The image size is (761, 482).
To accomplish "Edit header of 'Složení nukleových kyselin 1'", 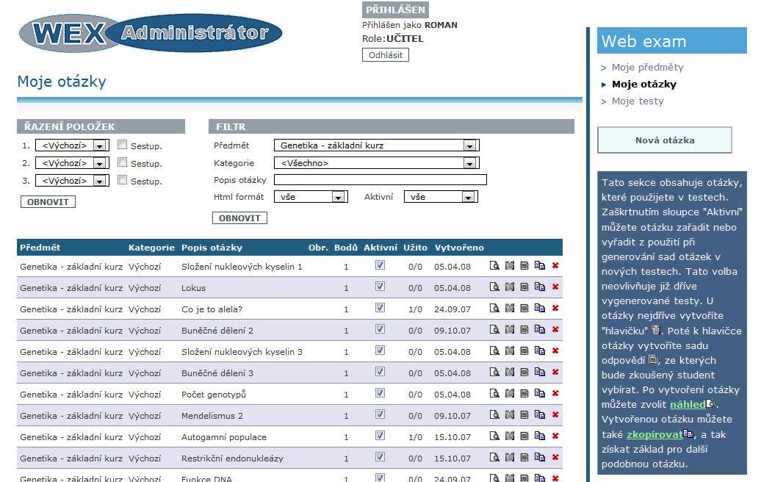I will coord(510,265).
